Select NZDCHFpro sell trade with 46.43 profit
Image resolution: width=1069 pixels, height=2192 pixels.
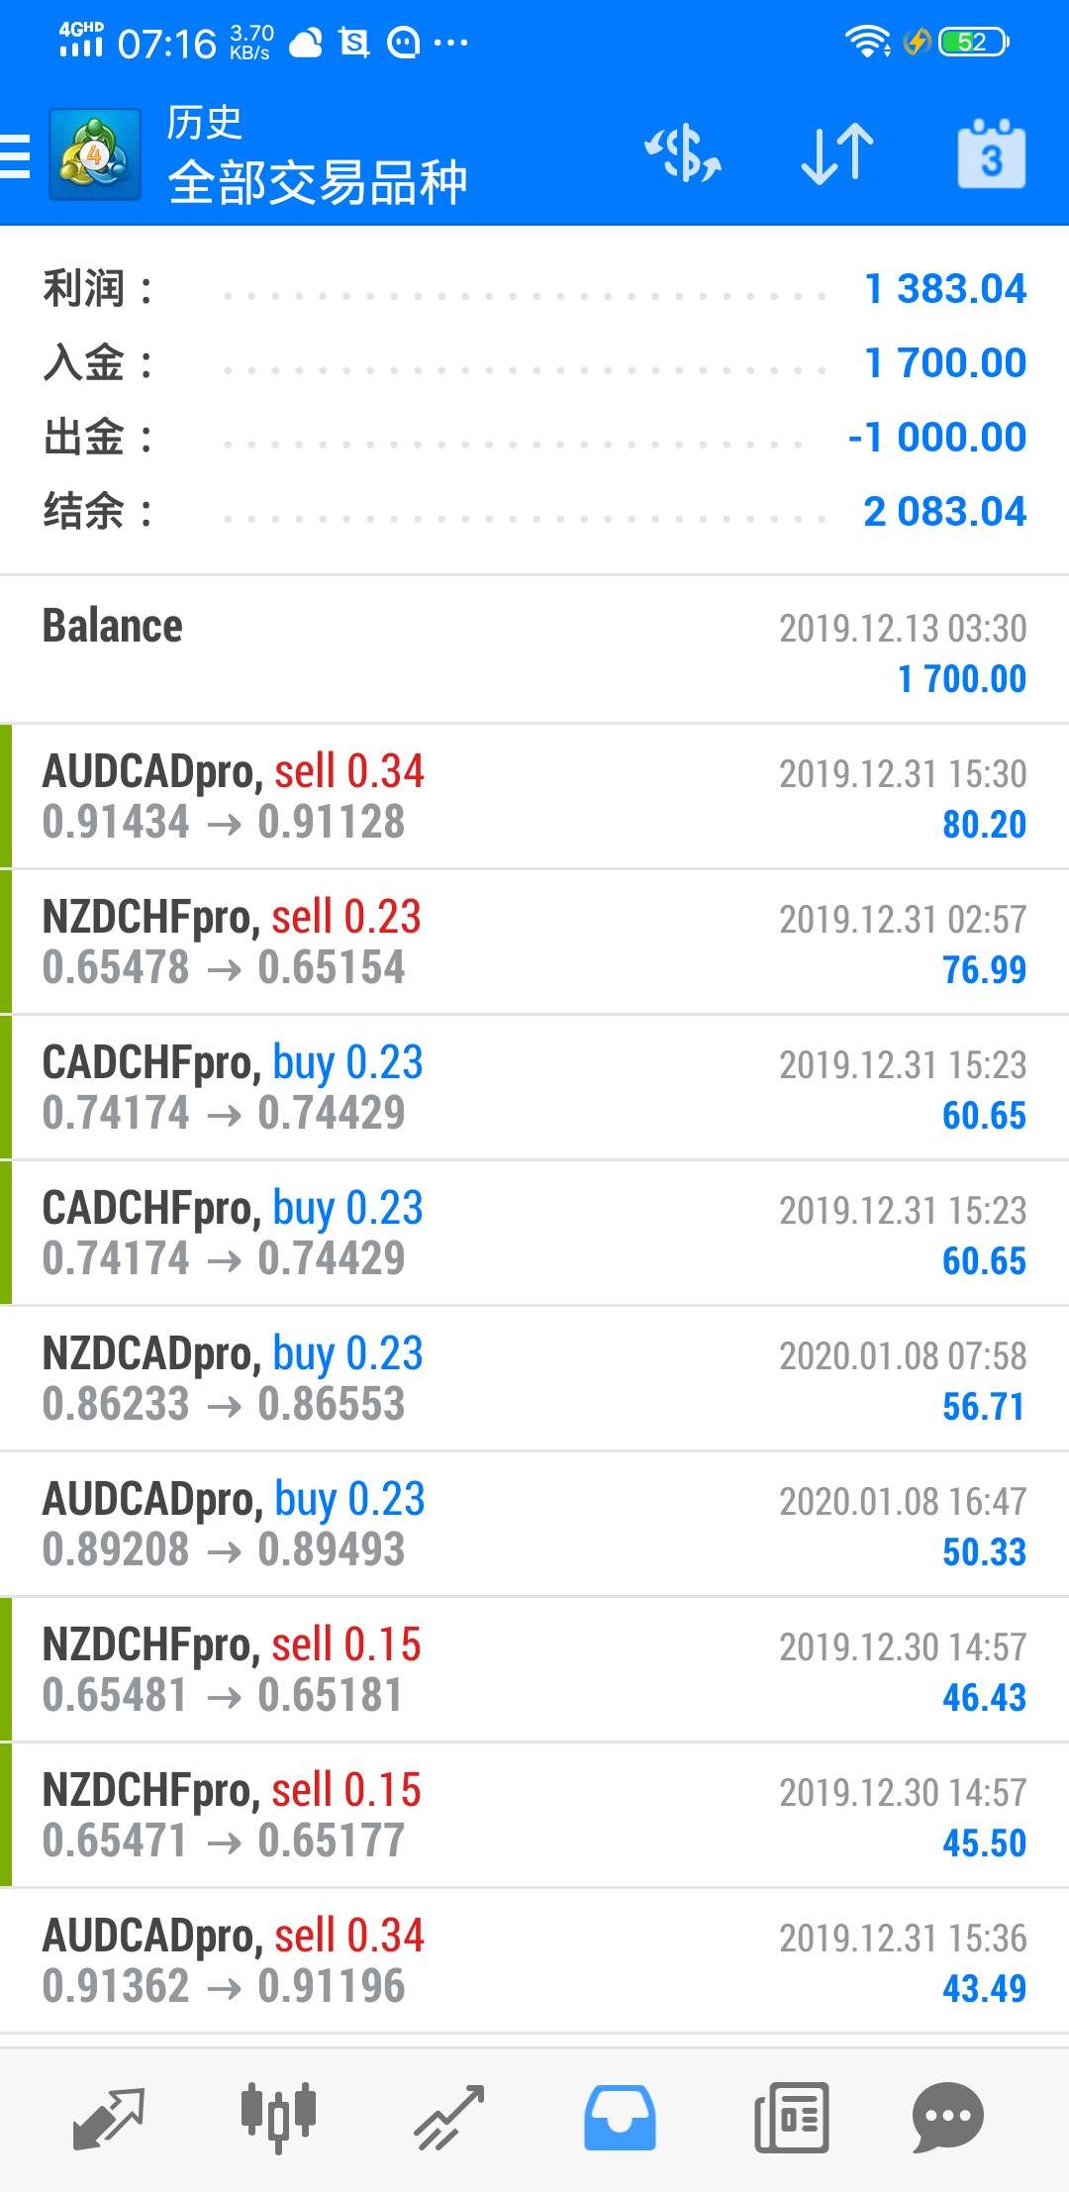[534, 1669]
